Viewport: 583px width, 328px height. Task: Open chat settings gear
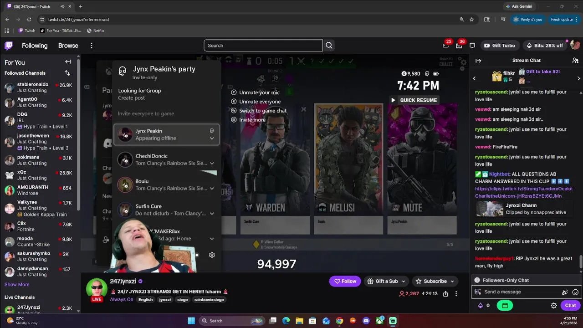click(554, 306)
